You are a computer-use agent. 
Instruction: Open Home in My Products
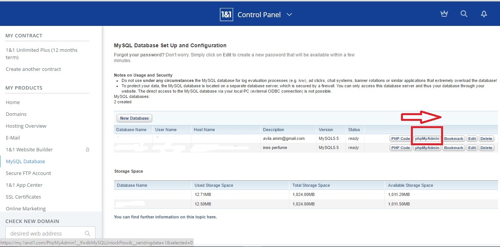pyautogui.click(x=13, y=102)
